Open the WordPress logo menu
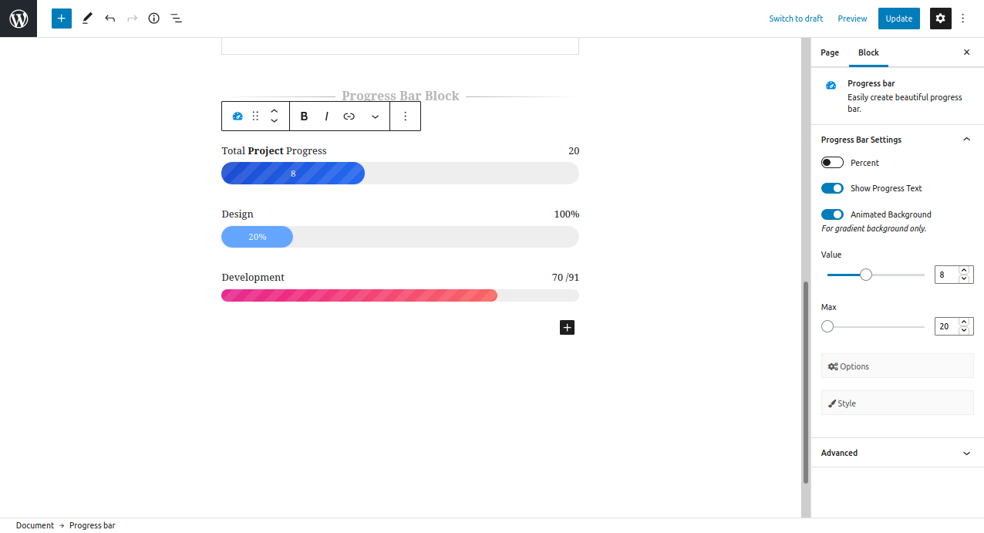984x533 pixels. pos(19,19)
